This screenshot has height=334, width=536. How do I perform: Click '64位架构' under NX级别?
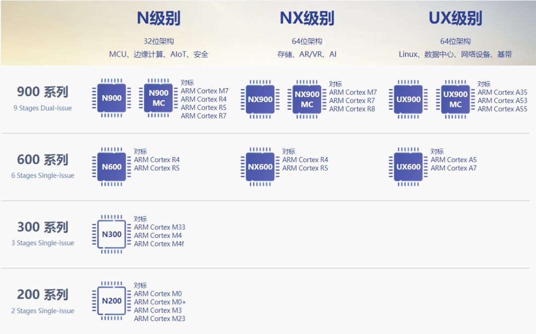307,41
